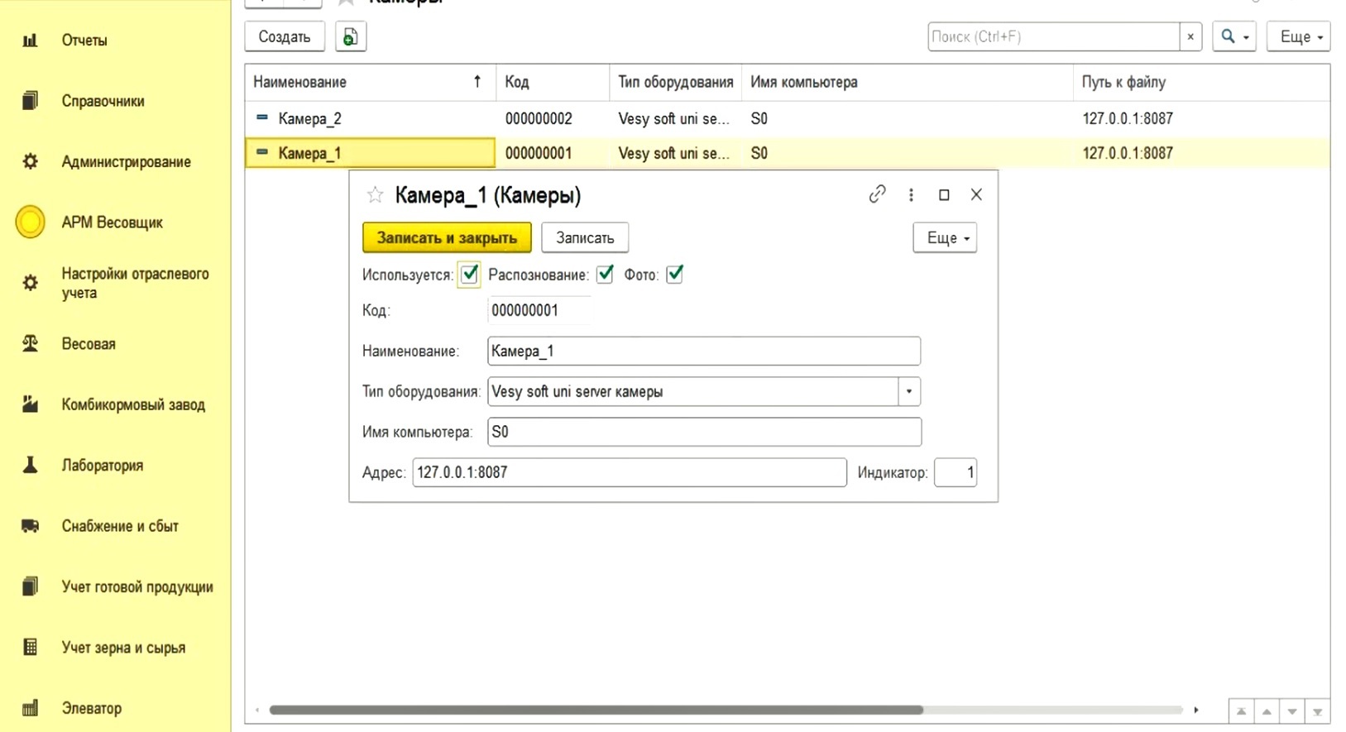Image resolution: width=1346 pixels, height=732 pixels.
Task: Click the Имя компьютера column header
Action: pyautogui.click(x=908, y=82)
